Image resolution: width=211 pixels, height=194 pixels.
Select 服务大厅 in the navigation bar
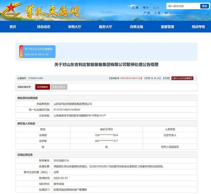click(105, 27)
